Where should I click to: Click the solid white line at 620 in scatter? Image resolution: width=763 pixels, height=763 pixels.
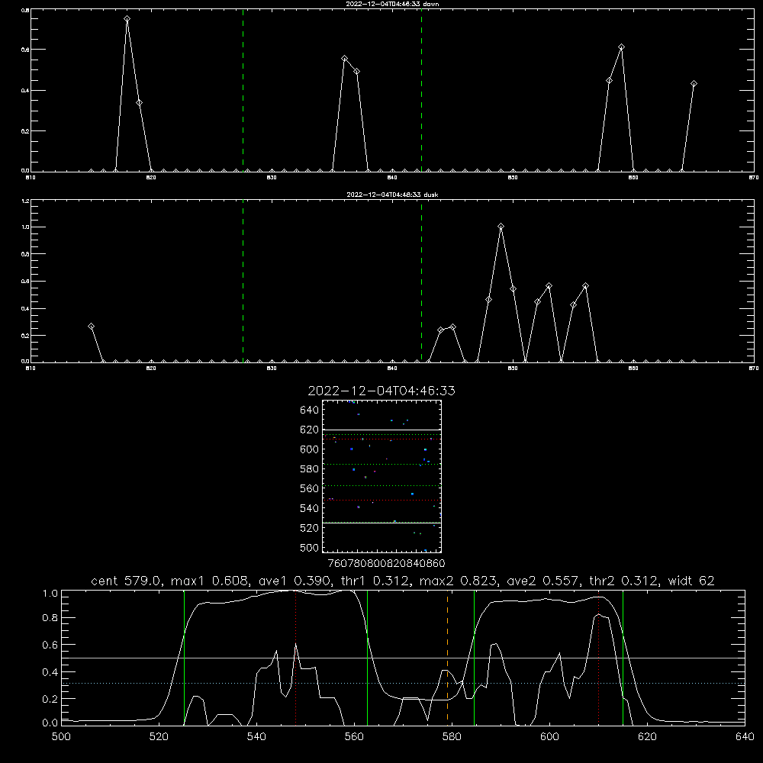(381, 430)
